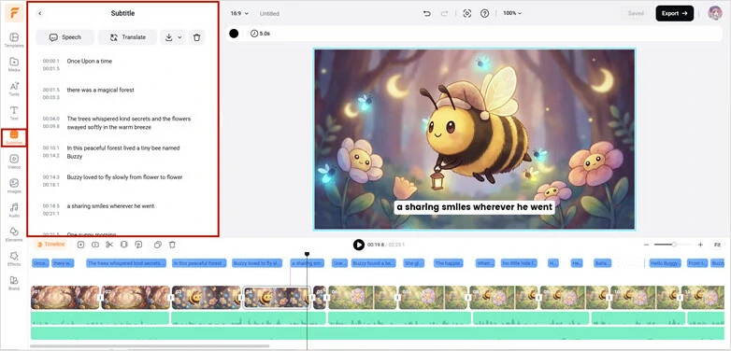
Task: Open the Videos sidebar panel
Action: [x=14, y=161]
